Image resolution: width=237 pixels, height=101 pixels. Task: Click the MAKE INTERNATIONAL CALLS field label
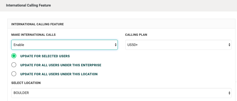[x=33, y=35]
